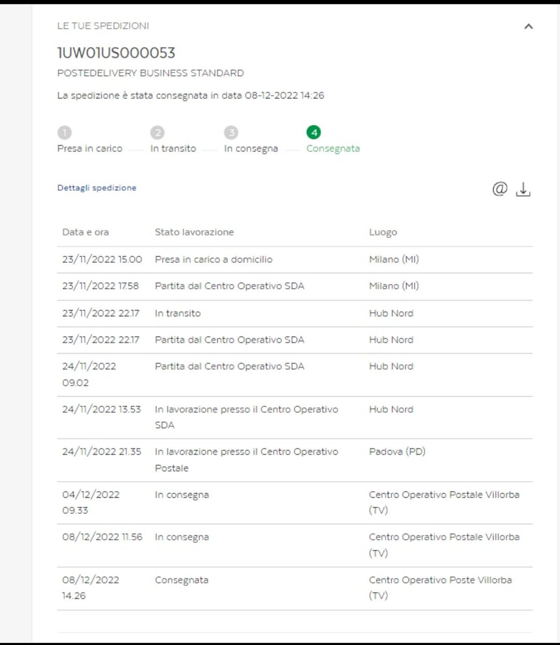Send tracking details by email (@ icon)
Viewport: 560px width, 645px height.
500,189
